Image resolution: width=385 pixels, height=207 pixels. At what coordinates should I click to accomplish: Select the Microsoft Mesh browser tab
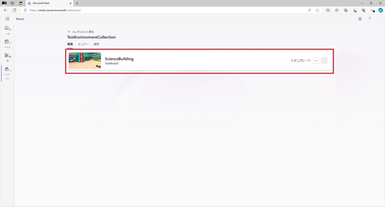tap(49, 3)
